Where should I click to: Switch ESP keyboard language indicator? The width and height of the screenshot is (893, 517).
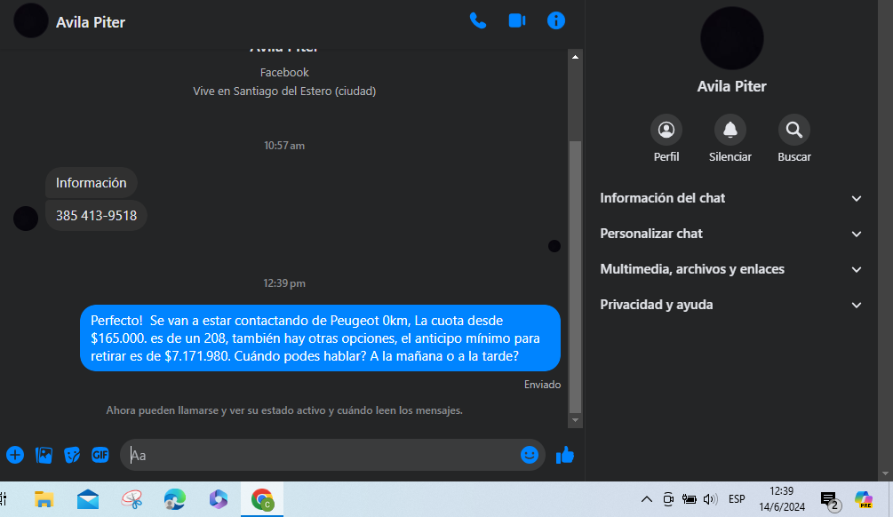[737, 499]
